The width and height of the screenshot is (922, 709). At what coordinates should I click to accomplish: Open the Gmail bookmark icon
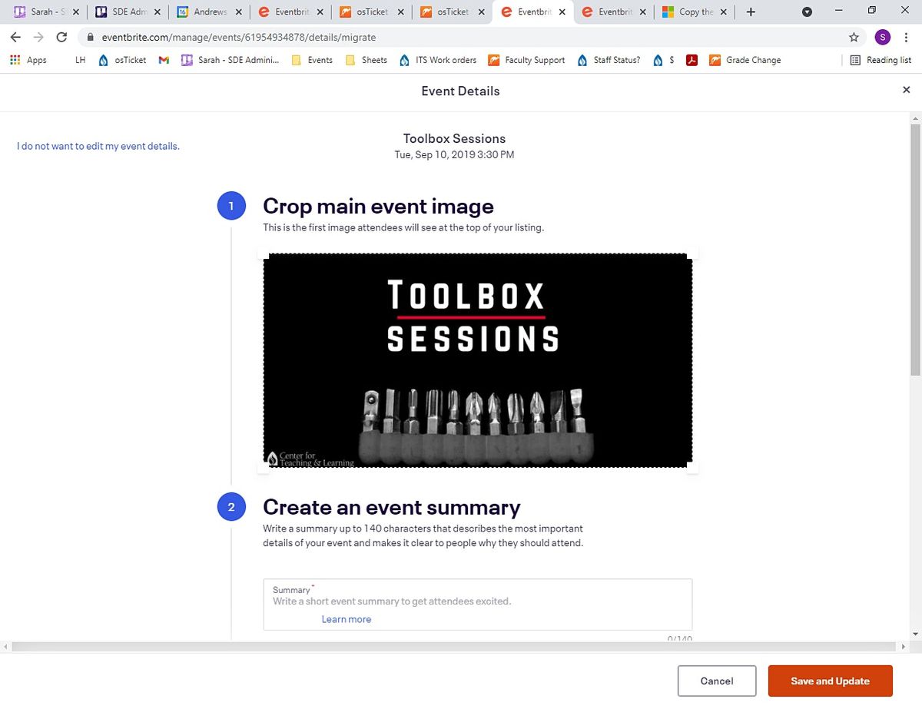pyautogui.click(x=164, y=60)
